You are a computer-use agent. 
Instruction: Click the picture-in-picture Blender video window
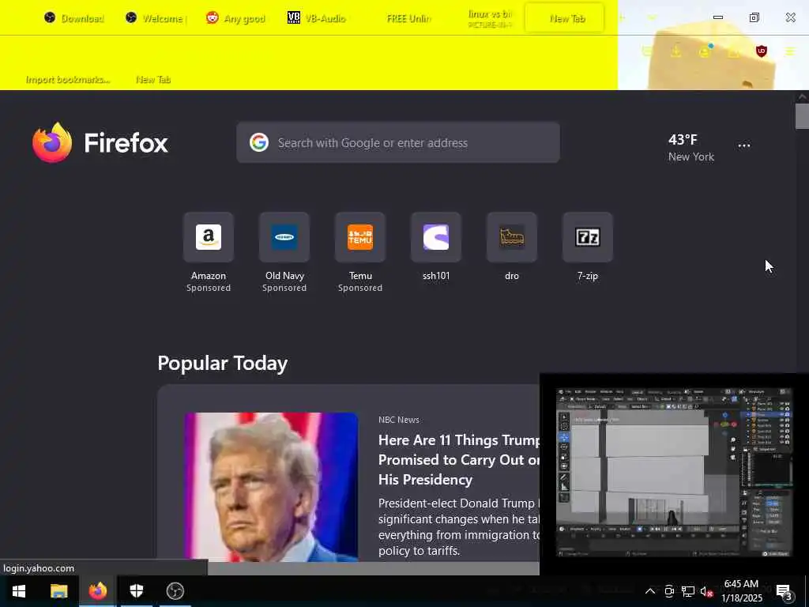pos(674,473)
